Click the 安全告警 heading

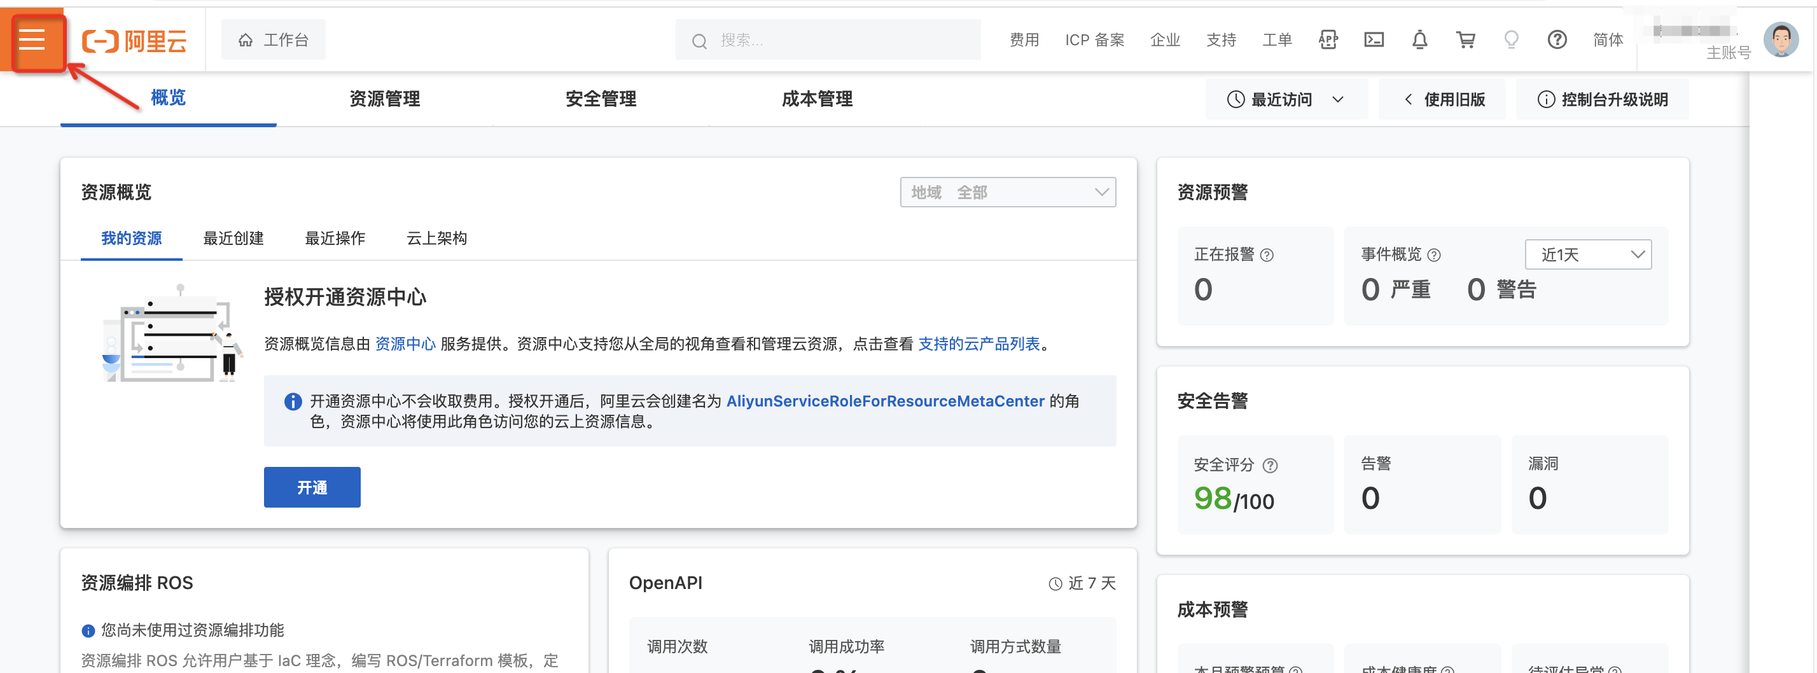click(1213, 401)
